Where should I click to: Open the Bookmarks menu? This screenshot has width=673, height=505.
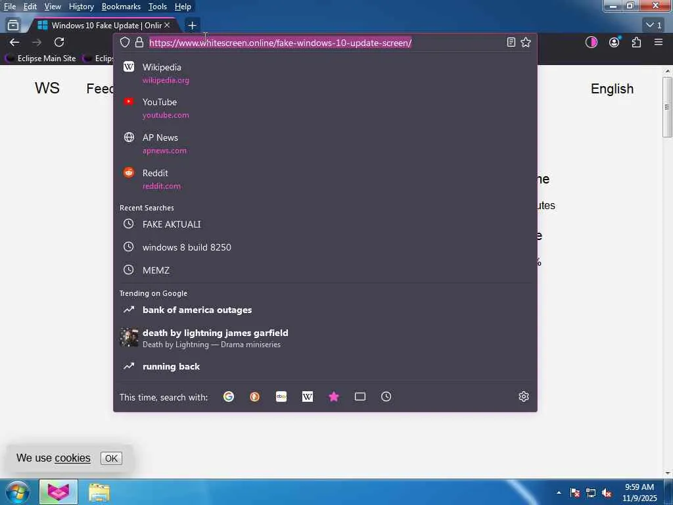tap(121, 7)
